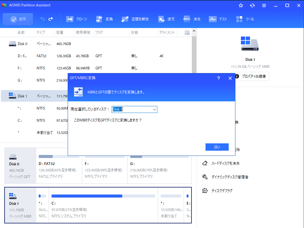
Task: Open the Convert (変換) toolbar menu
Action: pos(105,19)
